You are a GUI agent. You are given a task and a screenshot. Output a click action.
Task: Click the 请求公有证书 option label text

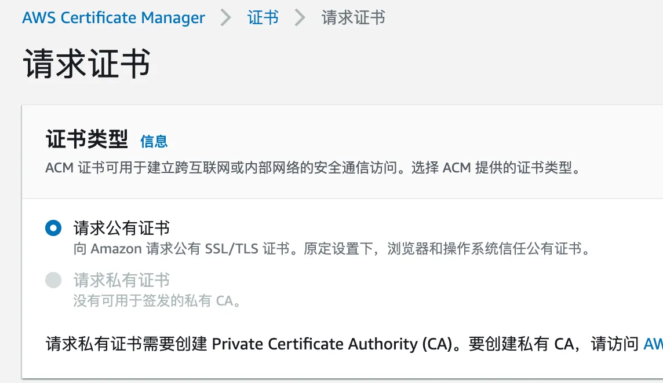(x=121, y=228)
